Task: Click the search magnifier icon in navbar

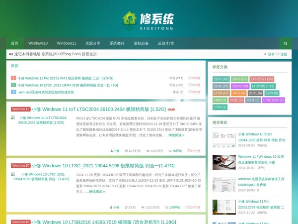Action: pos(285,43)
